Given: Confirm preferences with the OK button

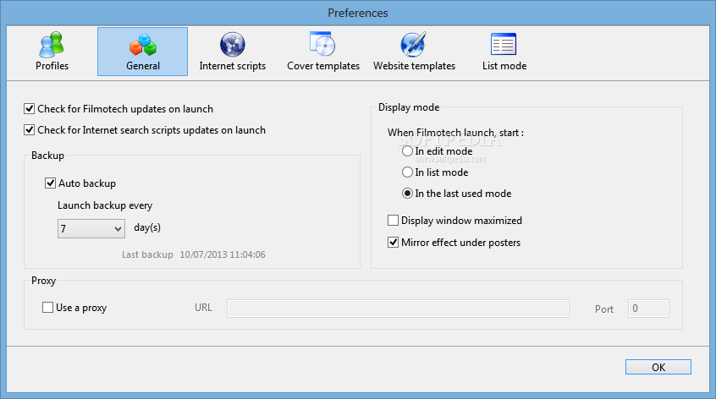Looking at the screenshot, I should (658, 367).
